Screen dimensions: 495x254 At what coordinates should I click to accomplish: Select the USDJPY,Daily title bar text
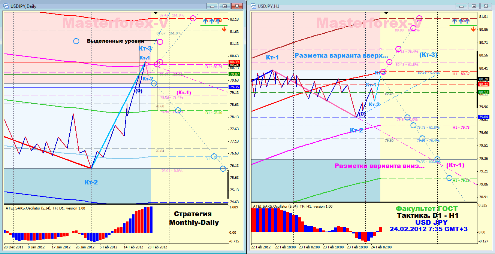click(23, 6)
